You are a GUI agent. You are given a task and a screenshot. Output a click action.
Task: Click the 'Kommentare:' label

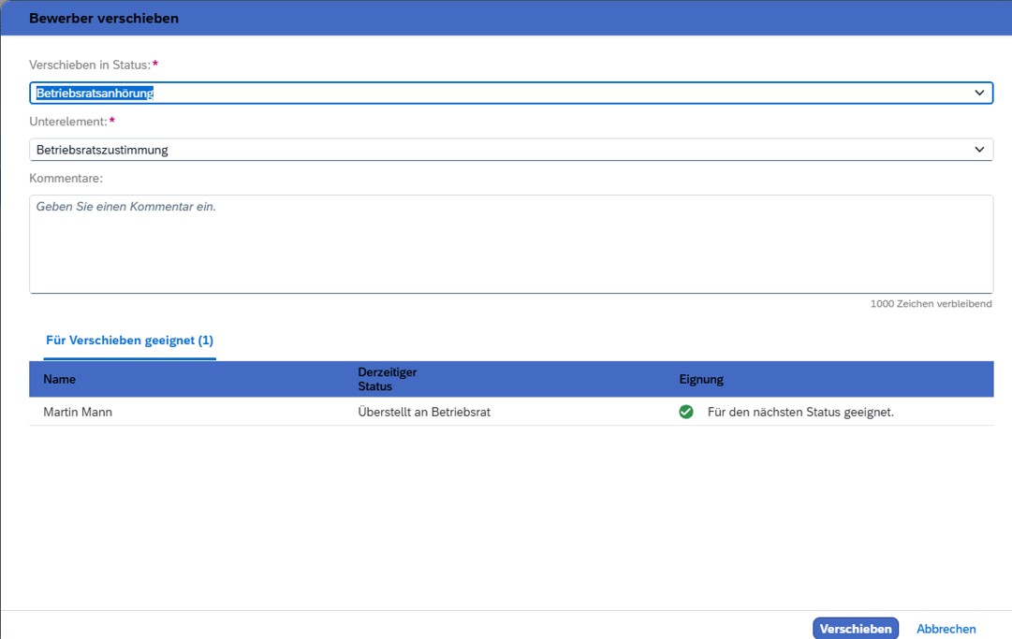[66, 178]
